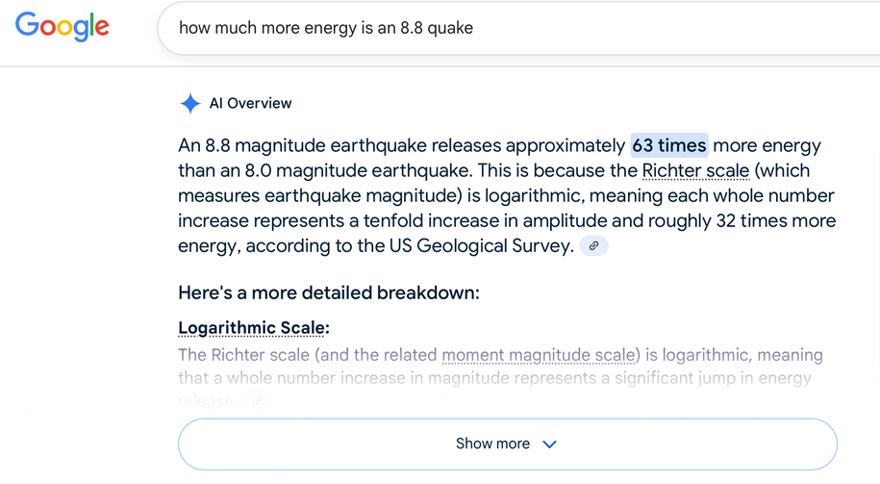Image resolution: width=880 pixels, height=484 pixels.
Task: Click the AI Overview sparkle icon
Action: [190, 103]
